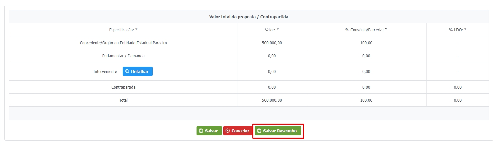The height and width of the screenshot is (146, 497).
Task: Click the X circle icon on Cancelar
Action: (x=228, y=131)
